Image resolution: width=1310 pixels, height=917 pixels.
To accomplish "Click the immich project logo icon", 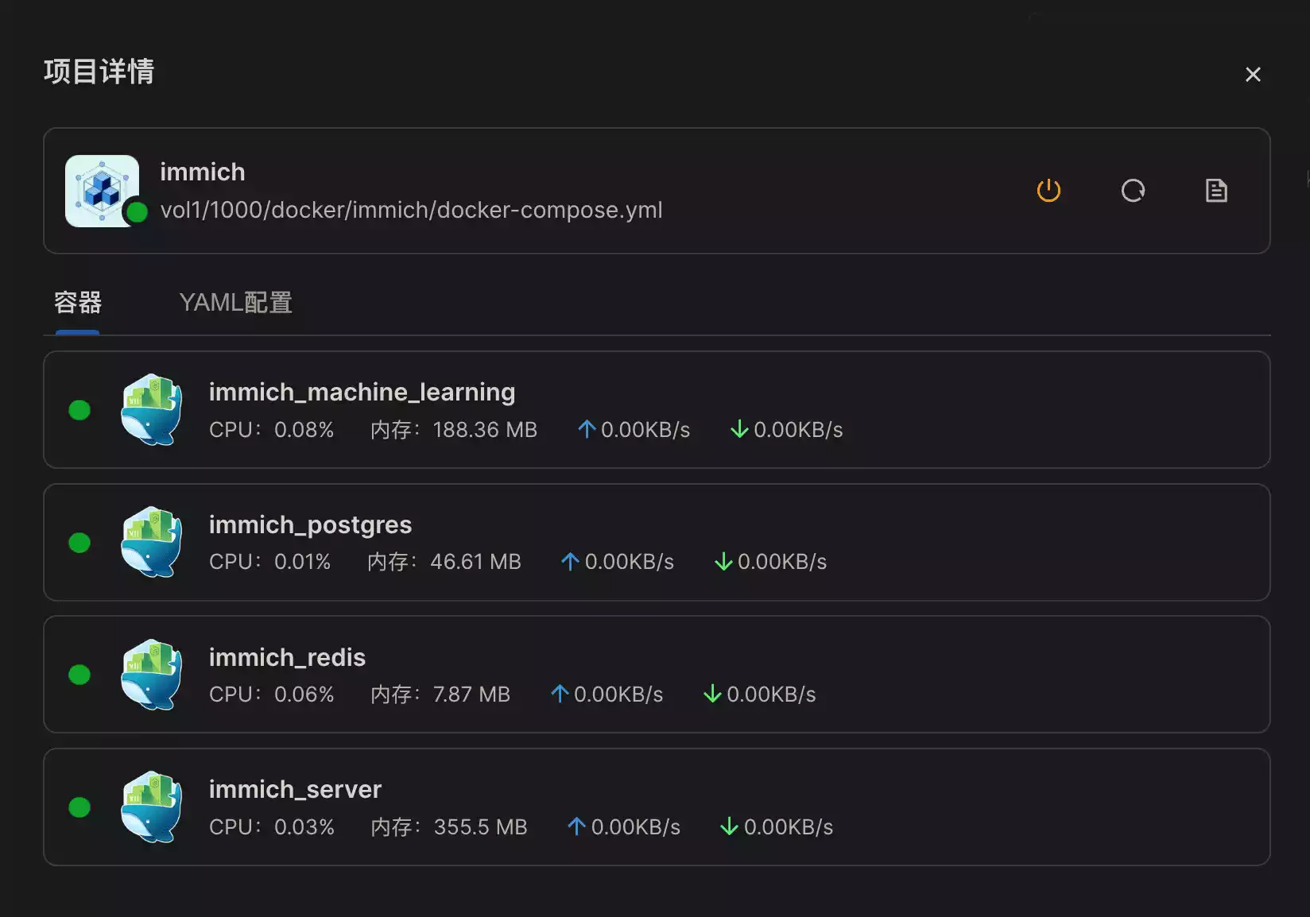I will click(x=102, y=191).
